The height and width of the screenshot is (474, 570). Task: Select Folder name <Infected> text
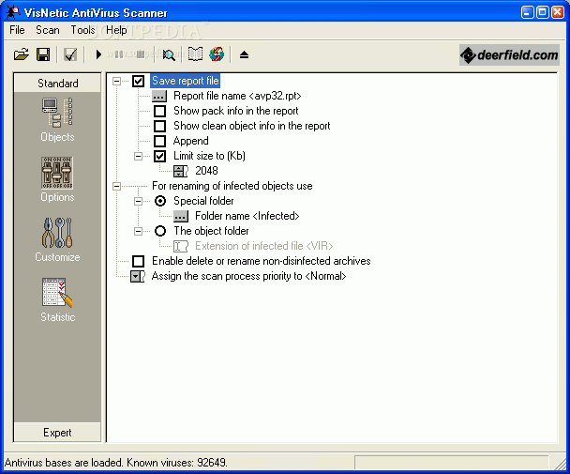[x=247, y=216]
